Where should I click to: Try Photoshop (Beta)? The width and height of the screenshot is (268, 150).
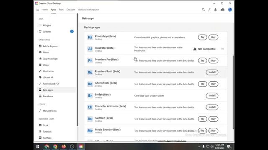point(202,37)
